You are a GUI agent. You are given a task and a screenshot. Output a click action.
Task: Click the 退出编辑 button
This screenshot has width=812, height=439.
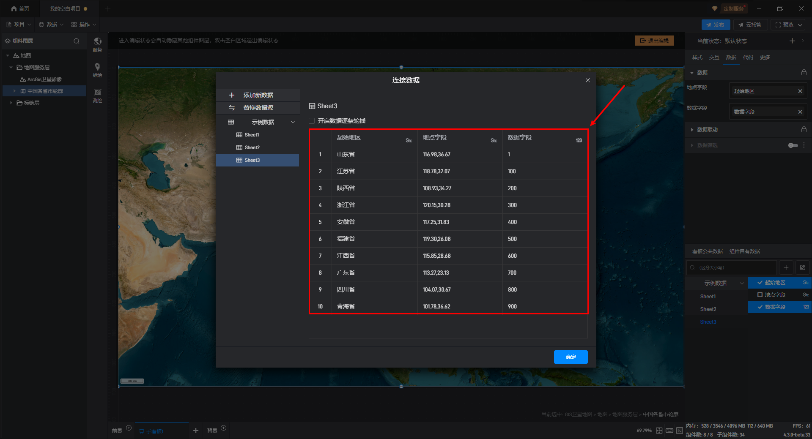[654, 41]
